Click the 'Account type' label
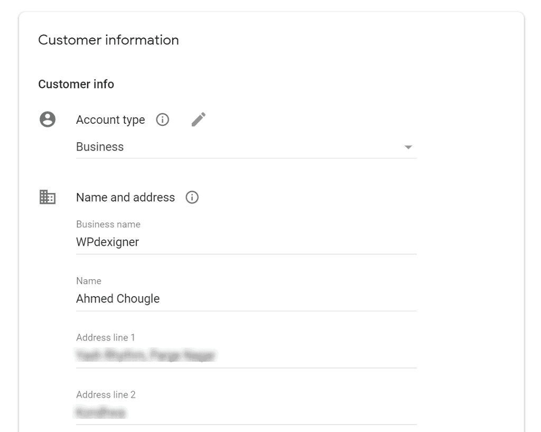 (110, 120)
